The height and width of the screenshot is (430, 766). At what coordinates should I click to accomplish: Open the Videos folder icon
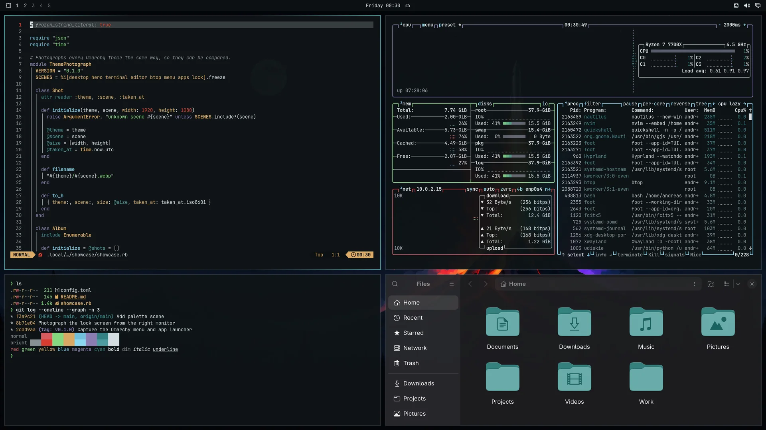point(574,377)
